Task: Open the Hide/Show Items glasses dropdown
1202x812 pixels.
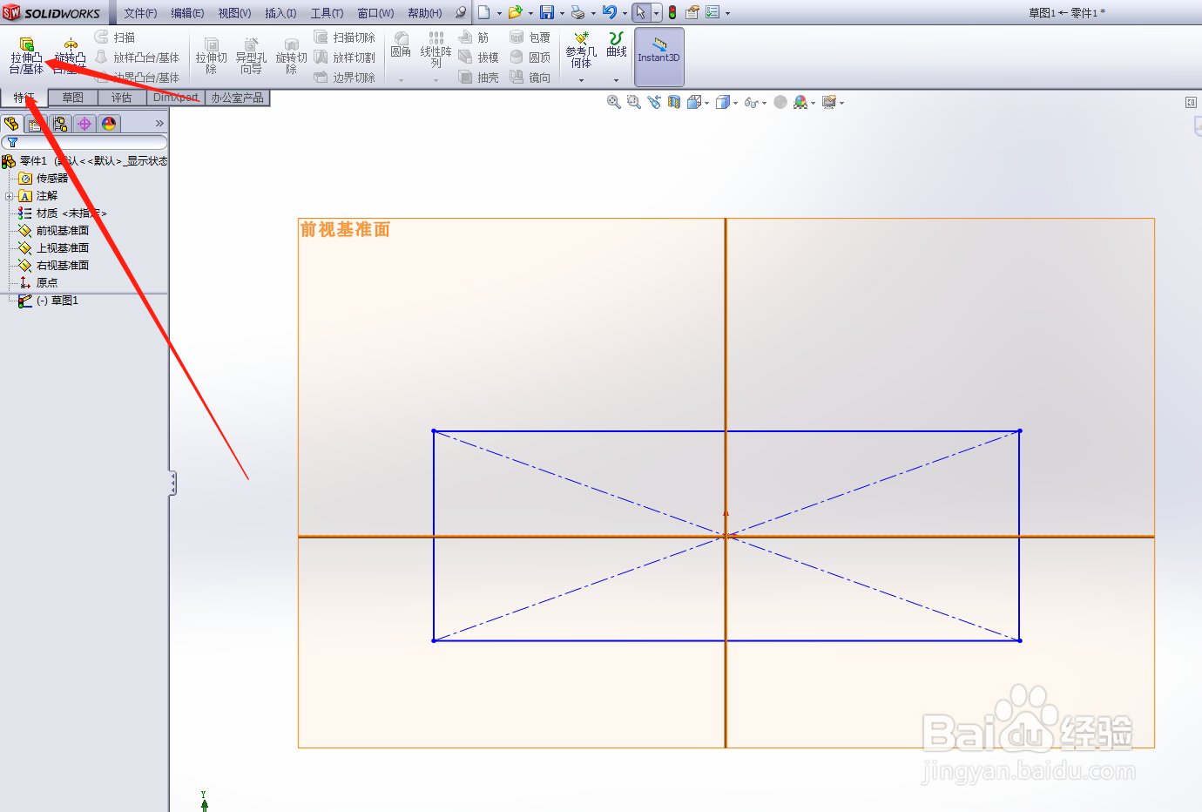Action: click(755, 102)
